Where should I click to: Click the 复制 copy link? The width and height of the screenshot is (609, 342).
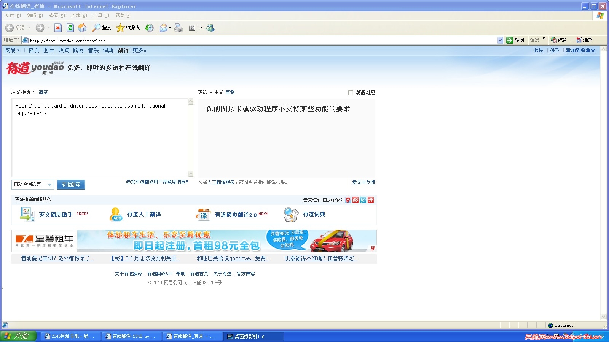pyautogui.click(x=230, y=92)
